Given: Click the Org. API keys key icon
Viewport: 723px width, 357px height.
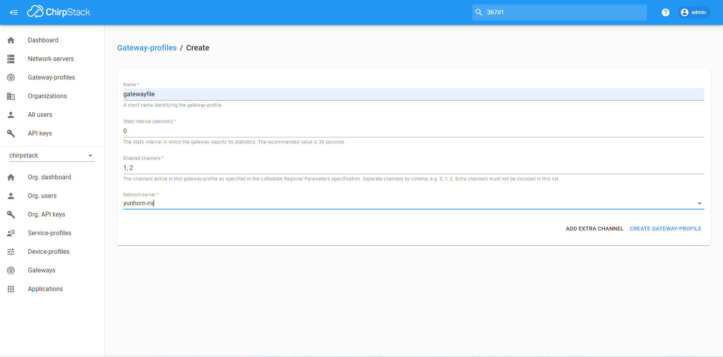Looking at the screenshot, I should click(x=11, y=215).
